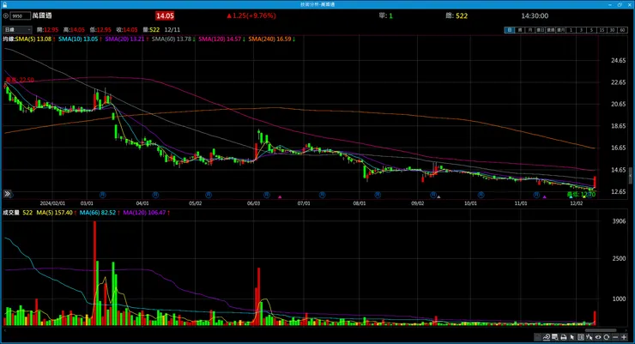
Task: Click the SMA(10) 13.05 indicator label
Action: coord(78,39)
